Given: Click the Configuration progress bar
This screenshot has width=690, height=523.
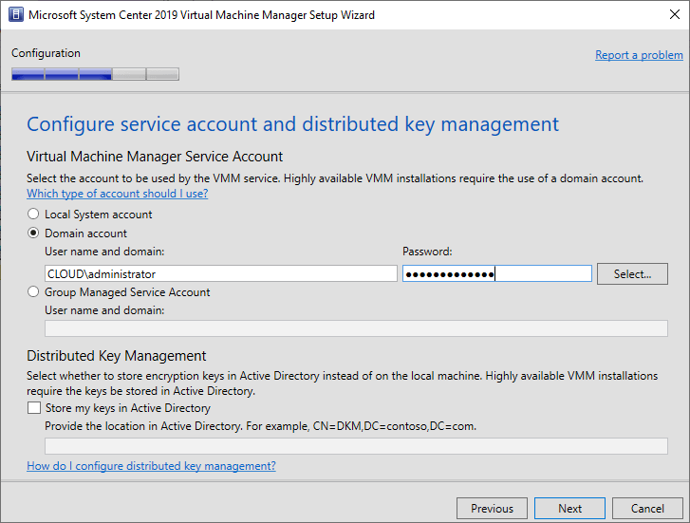Looking at the screenshot, I should click(95, 74).
